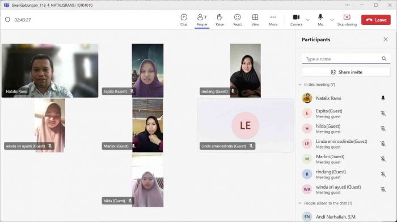
Task: Select Linda emirosslinda (Guest) in participants list
Action: point(346,144)
